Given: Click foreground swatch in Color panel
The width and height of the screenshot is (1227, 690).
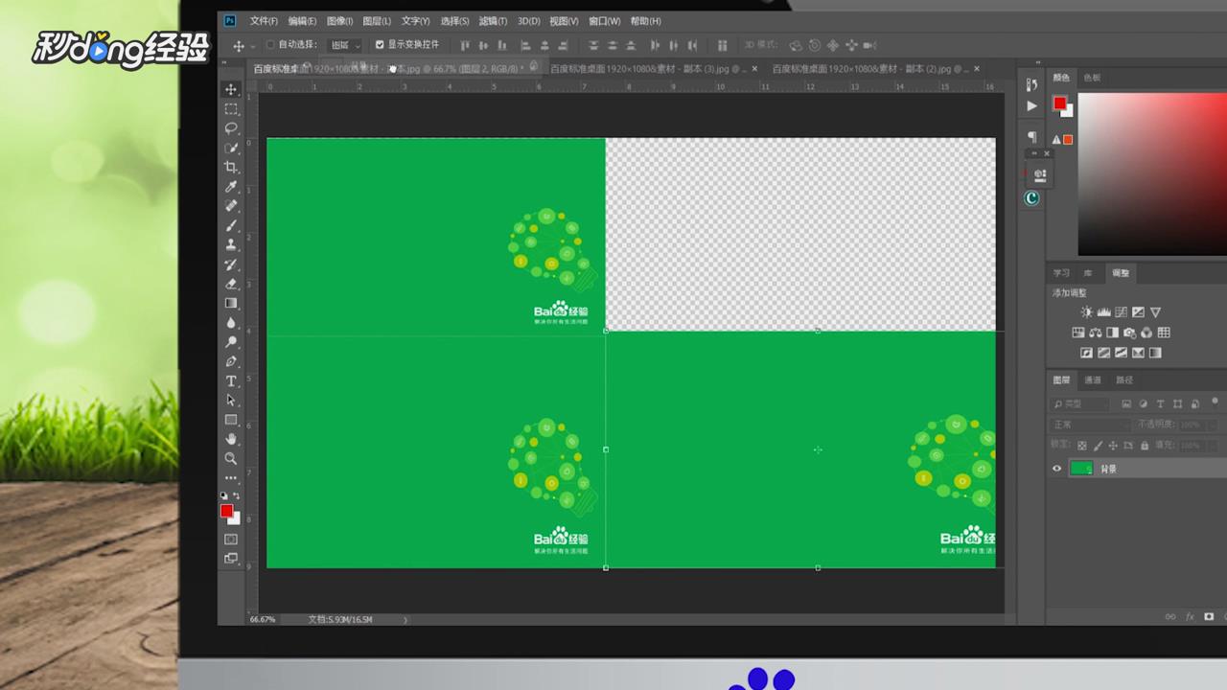Looking at the screenshot, I should tap(1060, 103).
